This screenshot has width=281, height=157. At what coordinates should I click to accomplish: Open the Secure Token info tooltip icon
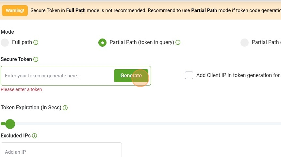coord(36,59)
